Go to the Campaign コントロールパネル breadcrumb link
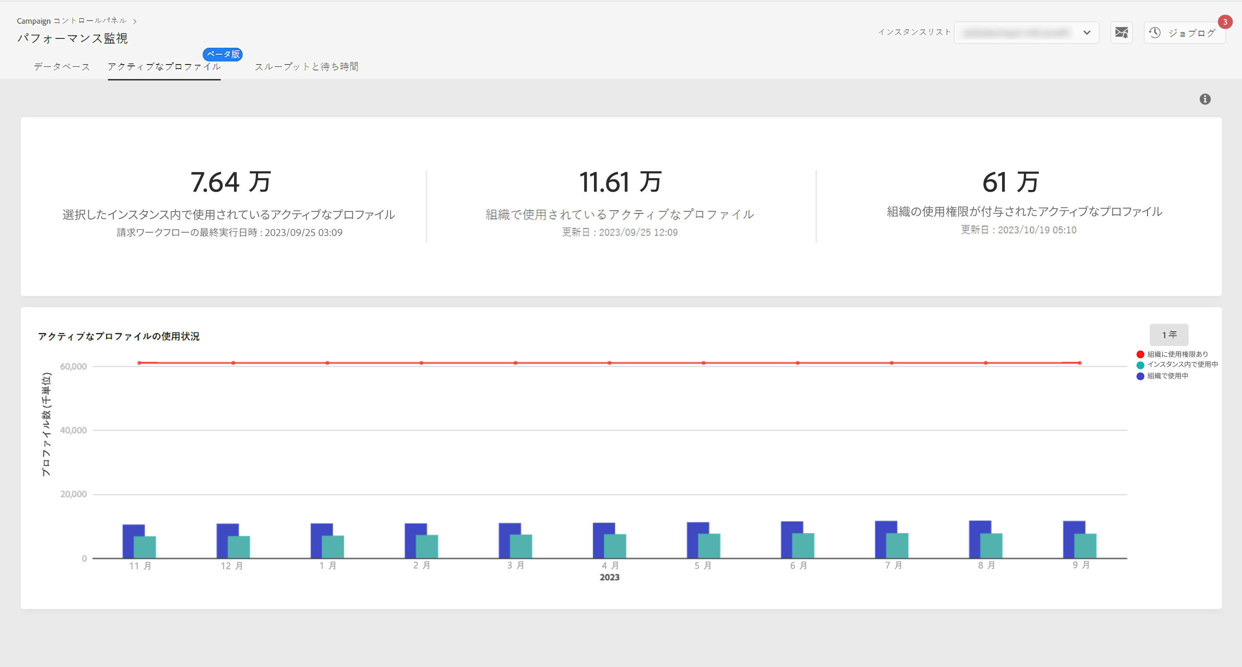 point(71,21)
